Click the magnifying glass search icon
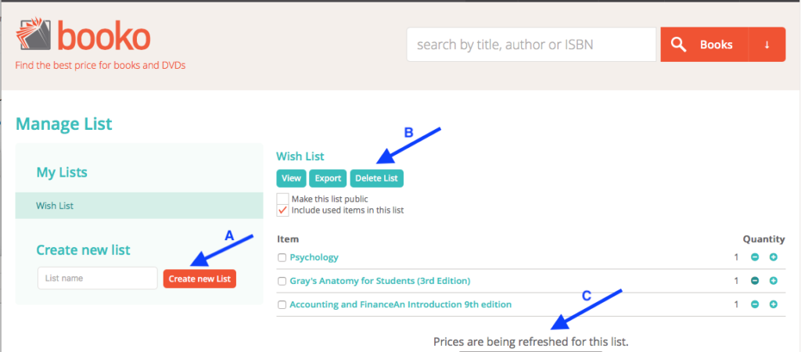 678,45
